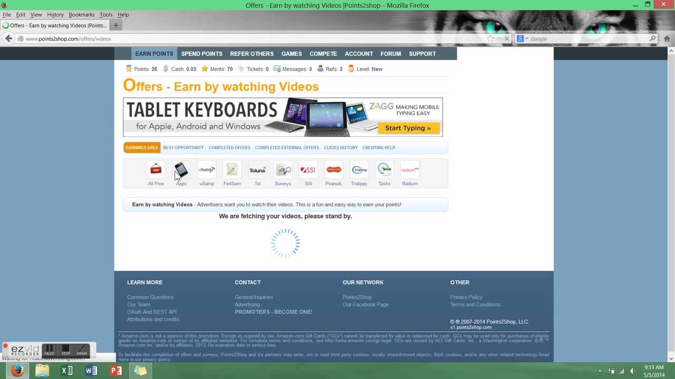Switch to COMPLETED EXTERNAL OFFERS tab
The width and height of the screenshot is (675, 379).
[287, 147]
